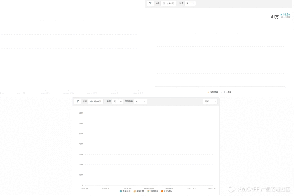The height and width of the screenshot is (196, 294).
Task: Open the 过去7天 date picker in bottom chart
Action: tap(96, 101)
